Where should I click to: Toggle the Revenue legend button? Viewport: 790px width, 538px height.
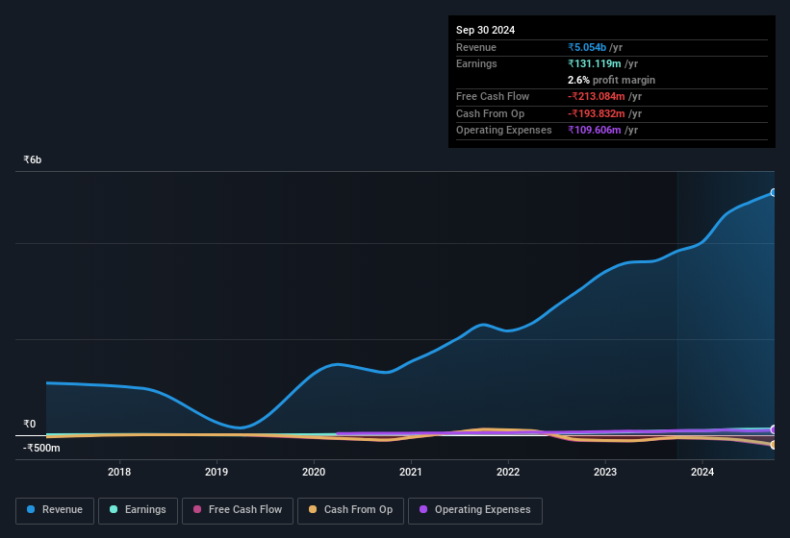coord(55,510)
